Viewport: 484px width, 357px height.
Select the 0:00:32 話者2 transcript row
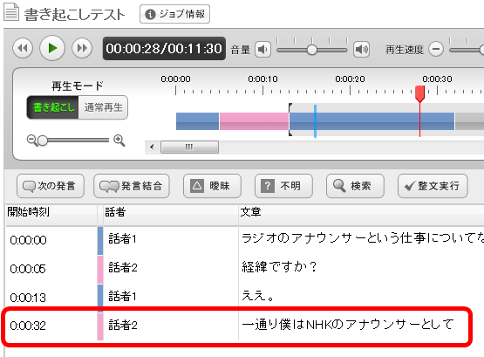pos(237,326)
